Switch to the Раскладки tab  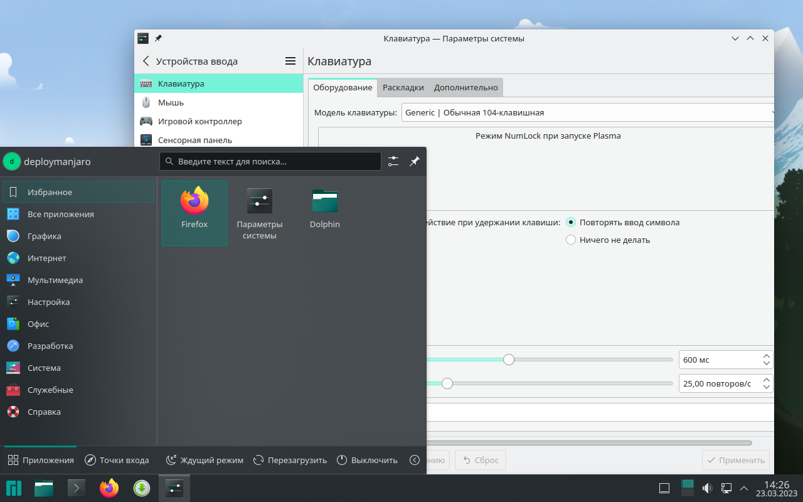point(403,87)
